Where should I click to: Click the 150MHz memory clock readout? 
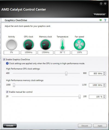pyautogui.click(x=46, y=53)
